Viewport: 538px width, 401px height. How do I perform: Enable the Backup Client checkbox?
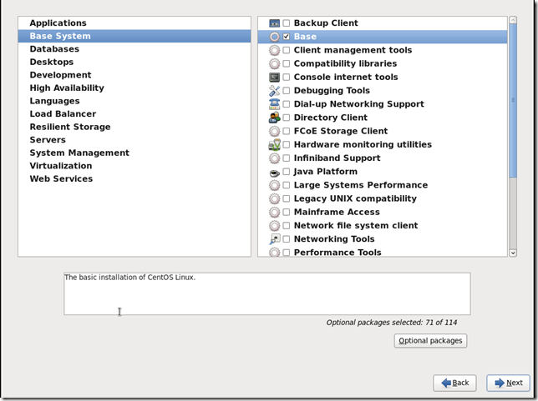point(287,23)
